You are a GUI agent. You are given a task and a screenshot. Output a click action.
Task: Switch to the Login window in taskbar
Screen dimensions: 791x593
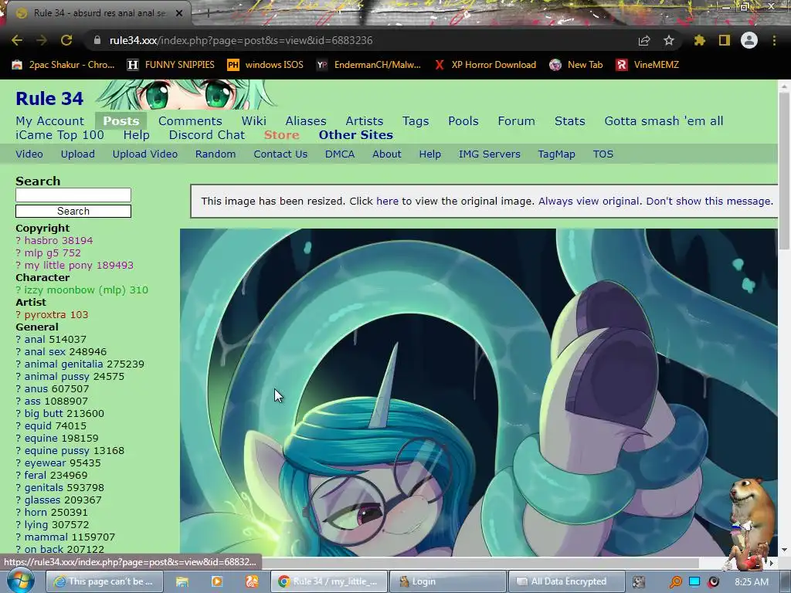(448, 581)
